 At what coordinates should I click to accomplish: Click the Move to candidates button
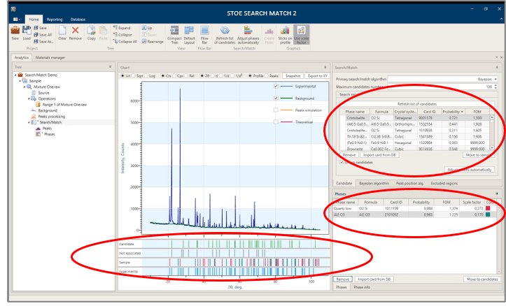point(482,279)
